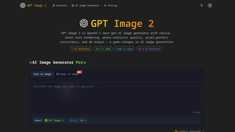Click the red HOT badge

79,72
